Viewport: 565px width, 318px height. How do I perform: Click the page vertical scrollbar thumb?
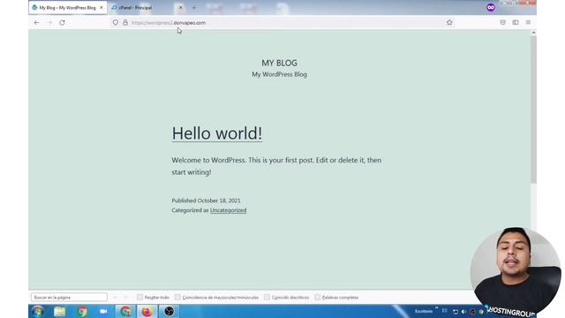533,110
